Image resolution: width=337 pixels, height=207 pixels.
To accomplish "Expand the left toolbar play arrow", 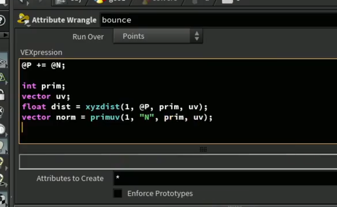I will click(x=5, y=35).
